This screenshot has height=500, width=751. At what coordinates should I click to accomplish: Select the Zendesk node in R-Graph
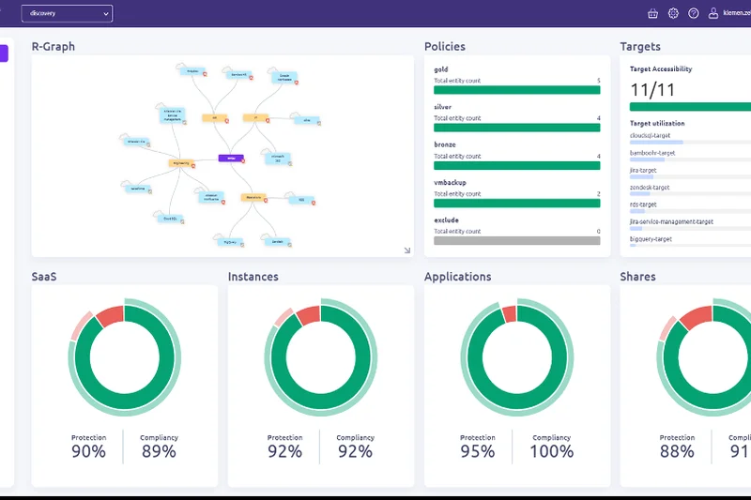point(277,241)
